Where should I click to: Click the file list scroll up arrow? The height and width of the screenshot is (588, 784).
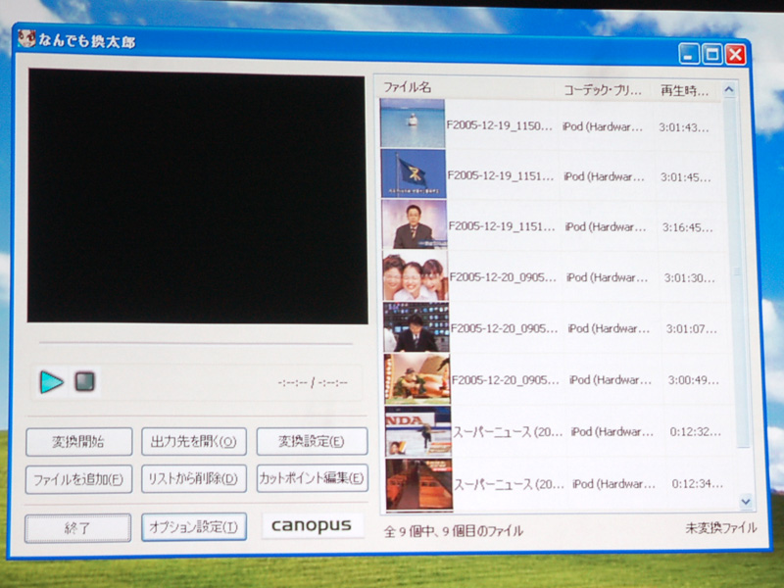pyautogui.click(x=729, y=90)
